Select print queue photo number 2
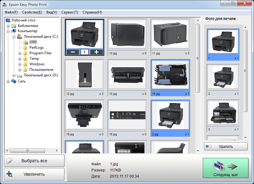 pos(223,80)
